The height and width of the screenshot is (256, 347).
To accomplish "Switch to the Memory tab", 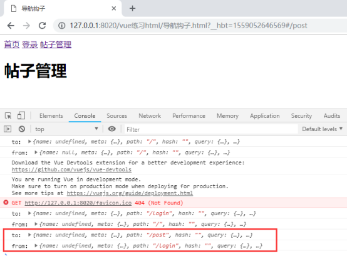I will [x=227, y=116].
